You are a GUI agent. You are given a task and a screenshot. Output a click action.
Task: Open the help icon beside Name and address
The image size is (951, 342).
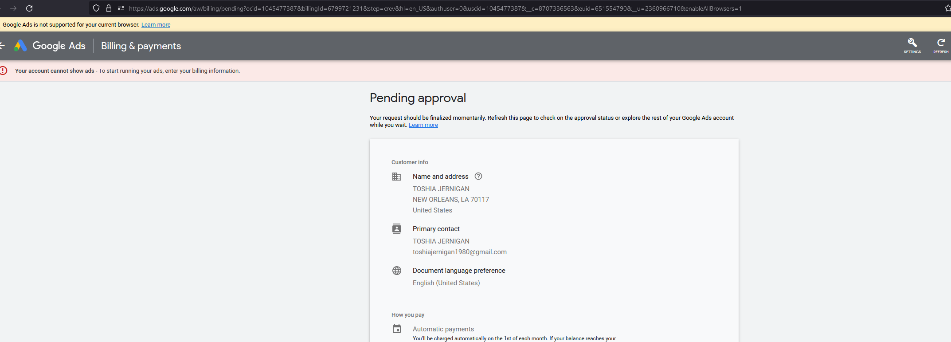coord(478,176)
